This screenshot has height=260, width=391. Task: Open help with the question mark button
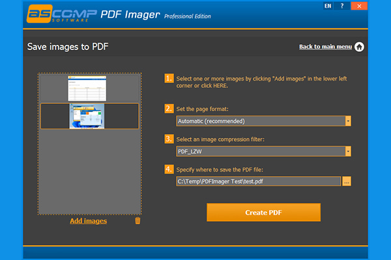pos(342,6)
